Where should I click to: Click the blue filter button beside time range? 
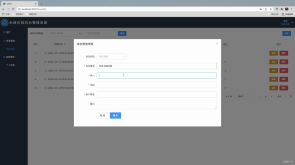point(122,33)
